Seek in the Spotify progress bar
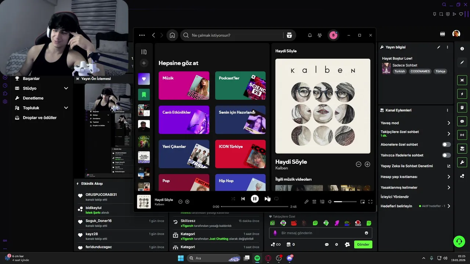470x264 pixels. pyautogui.click(x=255, y=206)
